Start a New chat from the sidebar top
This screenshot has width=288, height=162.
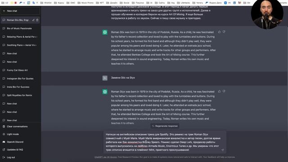20,11
